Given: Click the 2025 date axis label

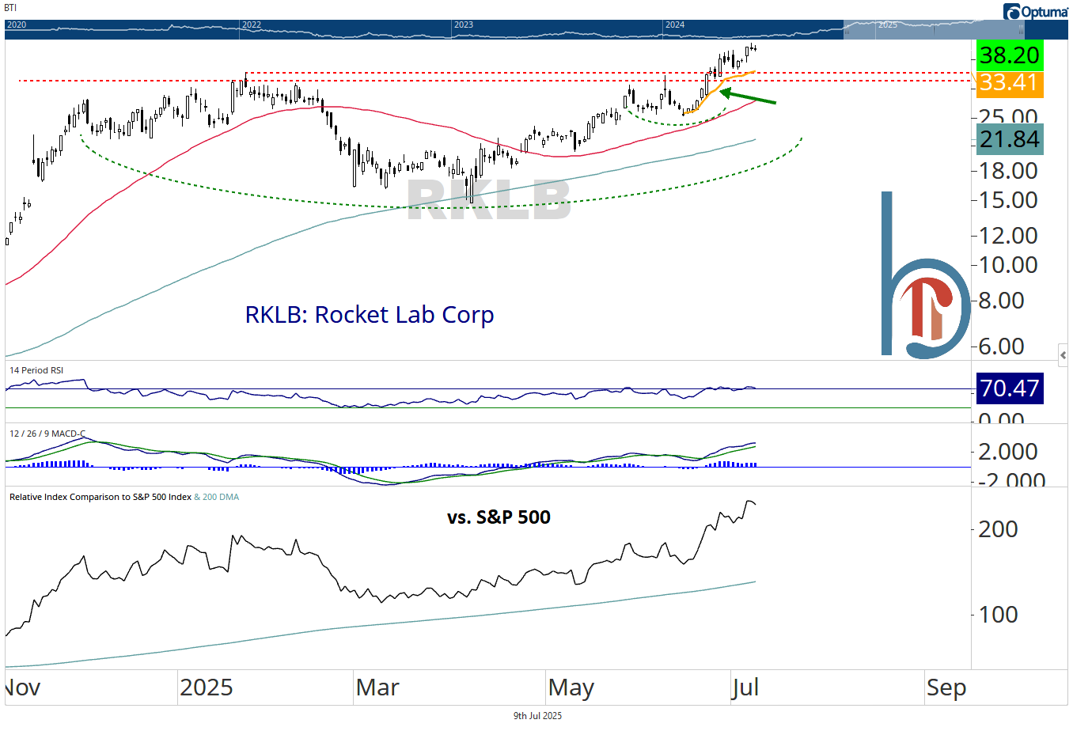Looking at the screenshot, I should click(207, 687).
